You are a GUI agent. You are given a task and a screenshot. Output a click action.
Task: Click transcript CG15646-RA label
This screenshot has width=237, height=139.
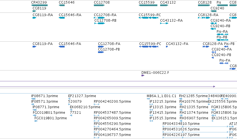click(70, 15)
